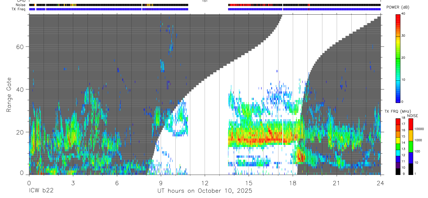Image resolution: width=428 pixels, height=198 pixels.
Task: Click the "40" label on the POWER scale
Action: pyautogui.click(x=403, y=14)
